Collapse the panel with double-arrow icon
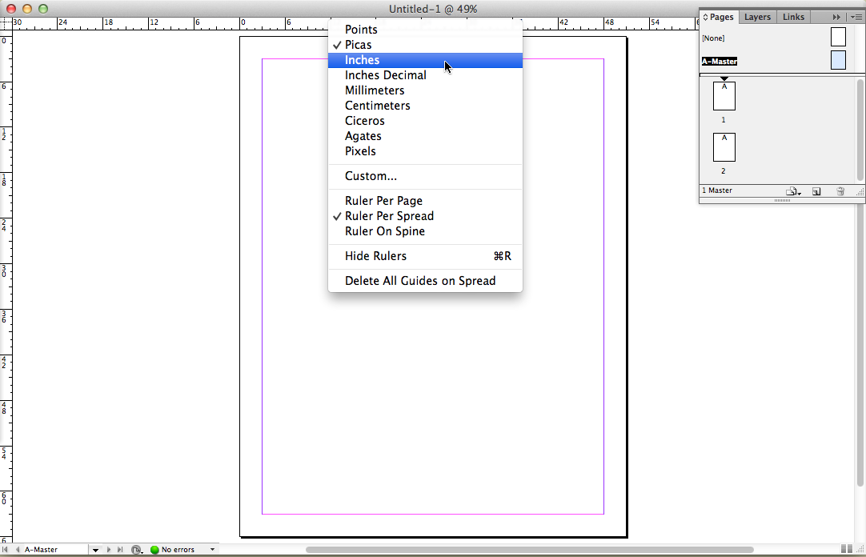866x557 pixels. coord(836,17)
